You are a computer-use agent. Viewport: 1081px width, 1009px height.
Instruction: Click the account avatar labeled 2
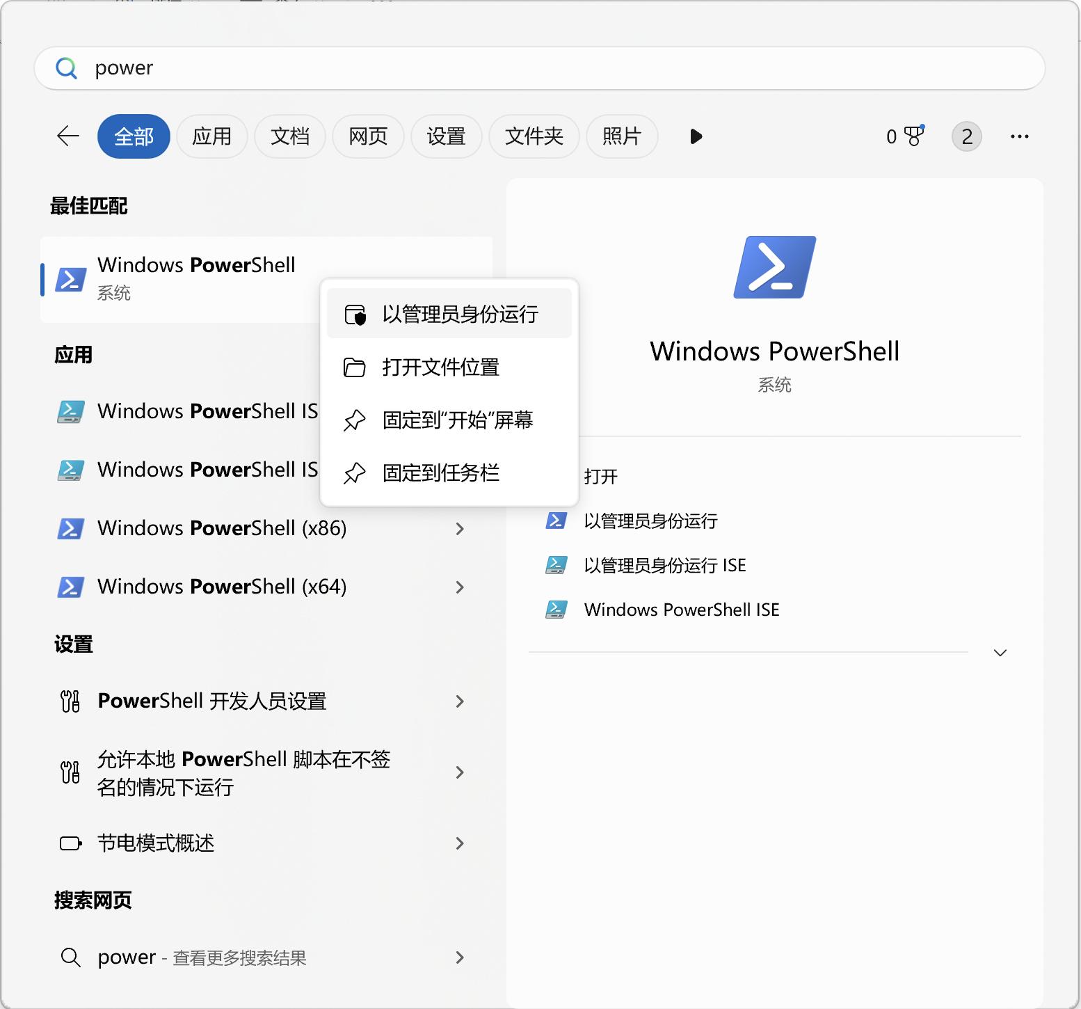click(x=967, y=136)
